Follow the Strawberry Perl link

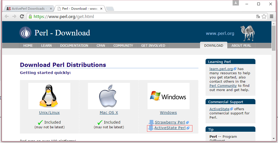(x=170, y=122)
